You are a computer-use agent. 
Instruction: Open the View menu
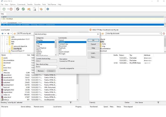(x=7, y=4)
